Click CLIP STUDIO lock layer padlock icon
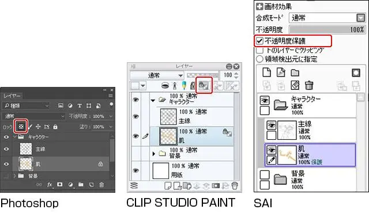This screenshot has width=369, height=213. pos(193,86)
